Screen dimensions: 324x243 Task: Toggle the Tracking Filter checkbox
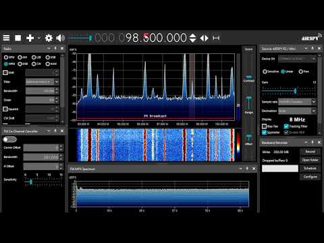pos(286,126)
